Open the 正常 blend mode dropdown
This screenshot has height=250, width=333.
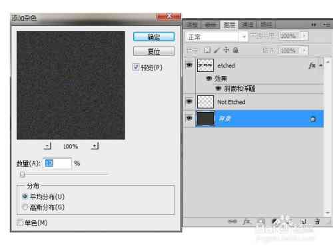pyautogui.click(x=216, y=37)
